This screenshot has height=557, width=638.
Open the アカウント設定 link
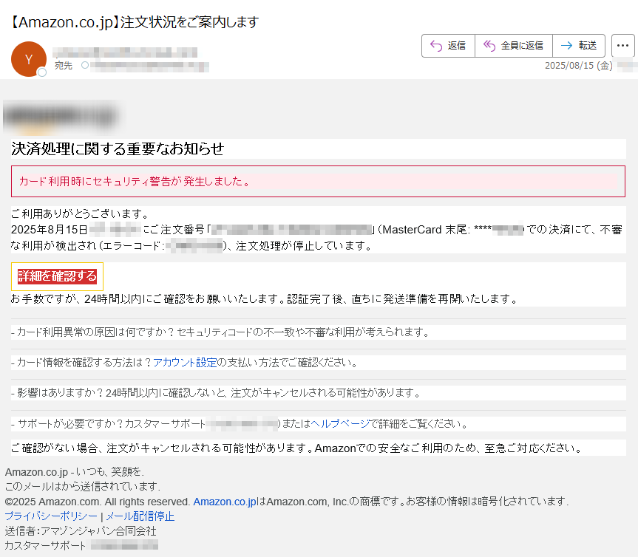(185, 362)
